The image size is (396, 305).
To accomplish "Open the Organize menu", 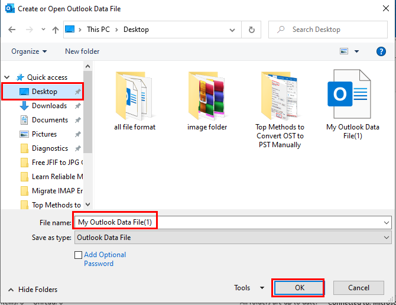I will pos(29,51).
